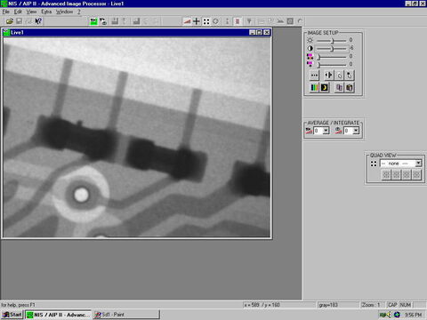Screen dimensions: 427x320
Task: Switch to the Paint taskbar button
Action: tap(126, 315)
